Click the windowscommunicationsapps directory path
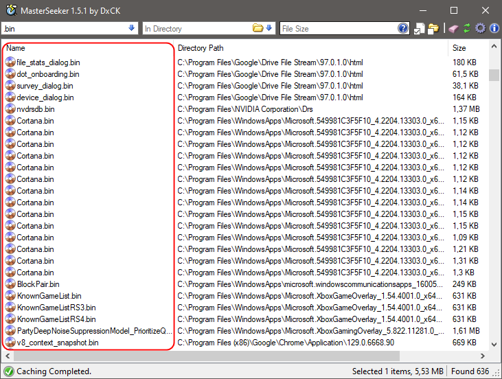502x379 pixels. tap(310, 284)
